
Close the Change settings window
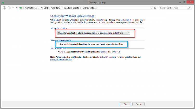(x=190, y=2)
